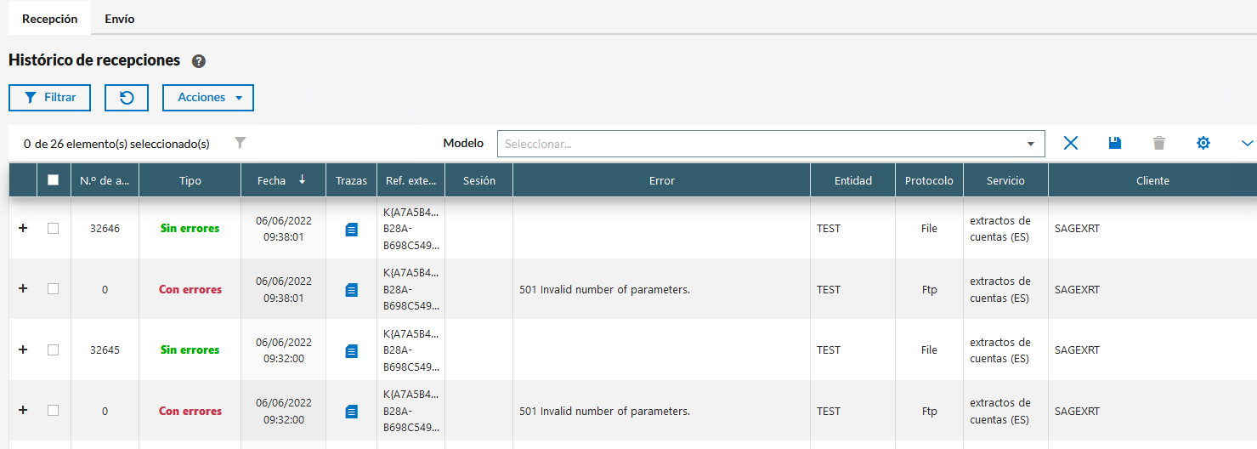The height and width of the screenshot is (449, 1257).
Task: Open the Acciones dropdown menu
Action: [208, 98]
